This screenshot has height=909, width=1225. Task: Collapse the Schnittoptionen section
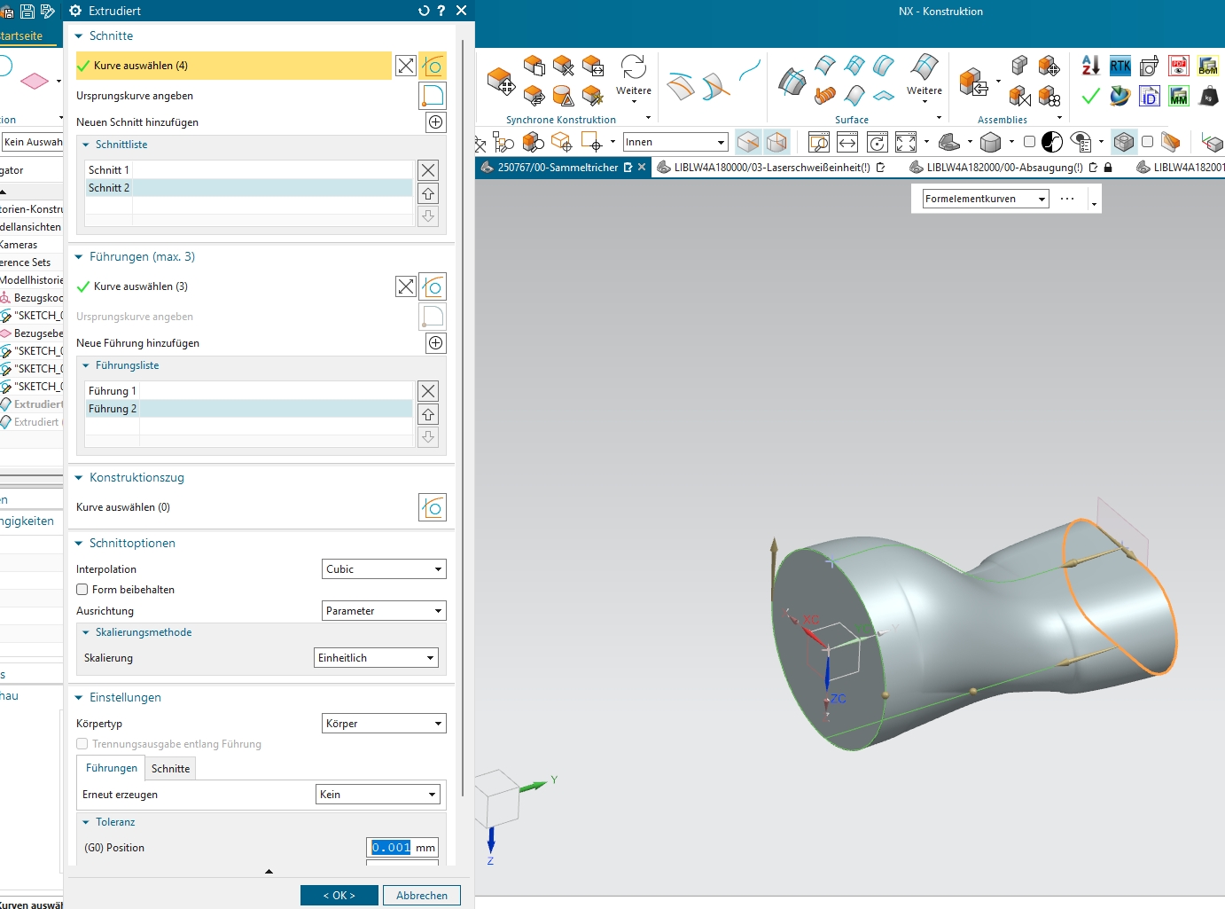click(79, 544)
